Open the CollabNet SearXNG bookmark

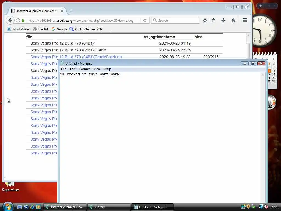coord(86,29)
